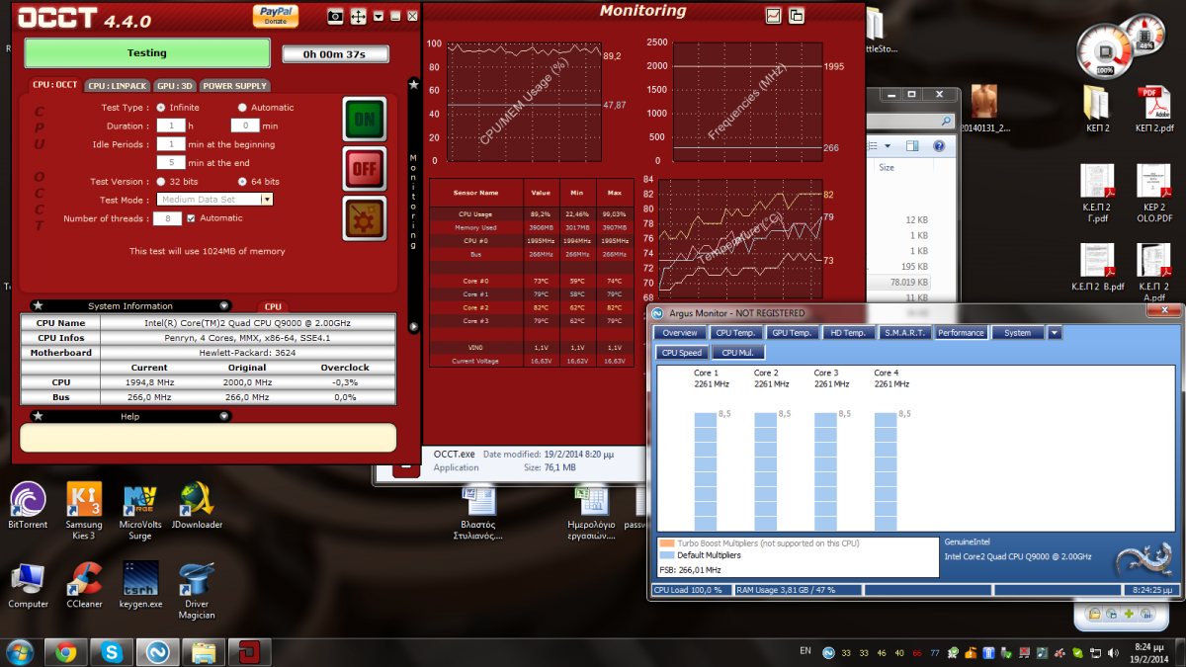This screenshot has height=667, width=1186.
Task: Switch to the GPU : 3D tab
Action: point(175,86)
